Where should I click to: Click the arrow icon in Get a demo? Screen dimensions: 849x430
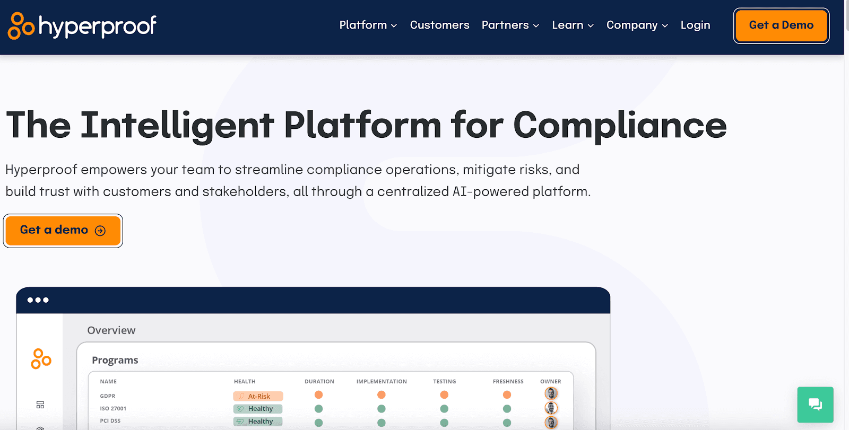[x=100, y=231]
